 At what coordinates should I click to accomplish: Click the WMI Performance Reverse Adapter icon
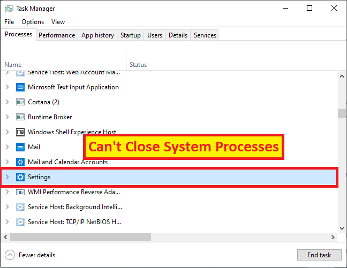tap(20, 192)
